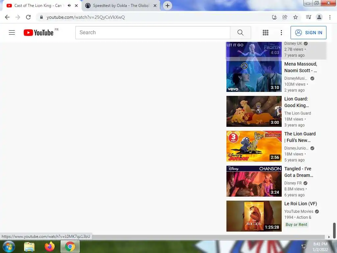
Task: Go back with browser back arrow
Action: pos(7,17)
